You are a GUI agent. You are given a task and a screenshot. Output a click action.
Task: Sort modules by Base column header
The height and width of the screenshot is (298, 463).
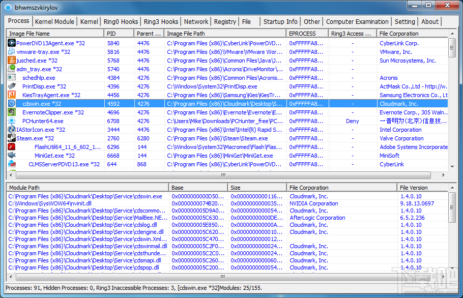pyautogui.click(x=198, y=187)
